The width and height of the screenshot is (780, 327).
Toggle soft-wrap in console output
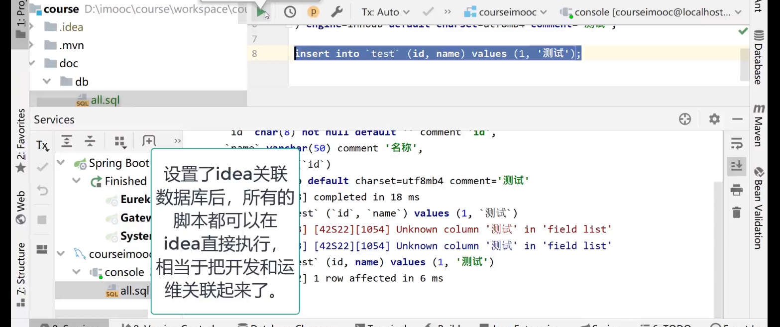point(736,144)
